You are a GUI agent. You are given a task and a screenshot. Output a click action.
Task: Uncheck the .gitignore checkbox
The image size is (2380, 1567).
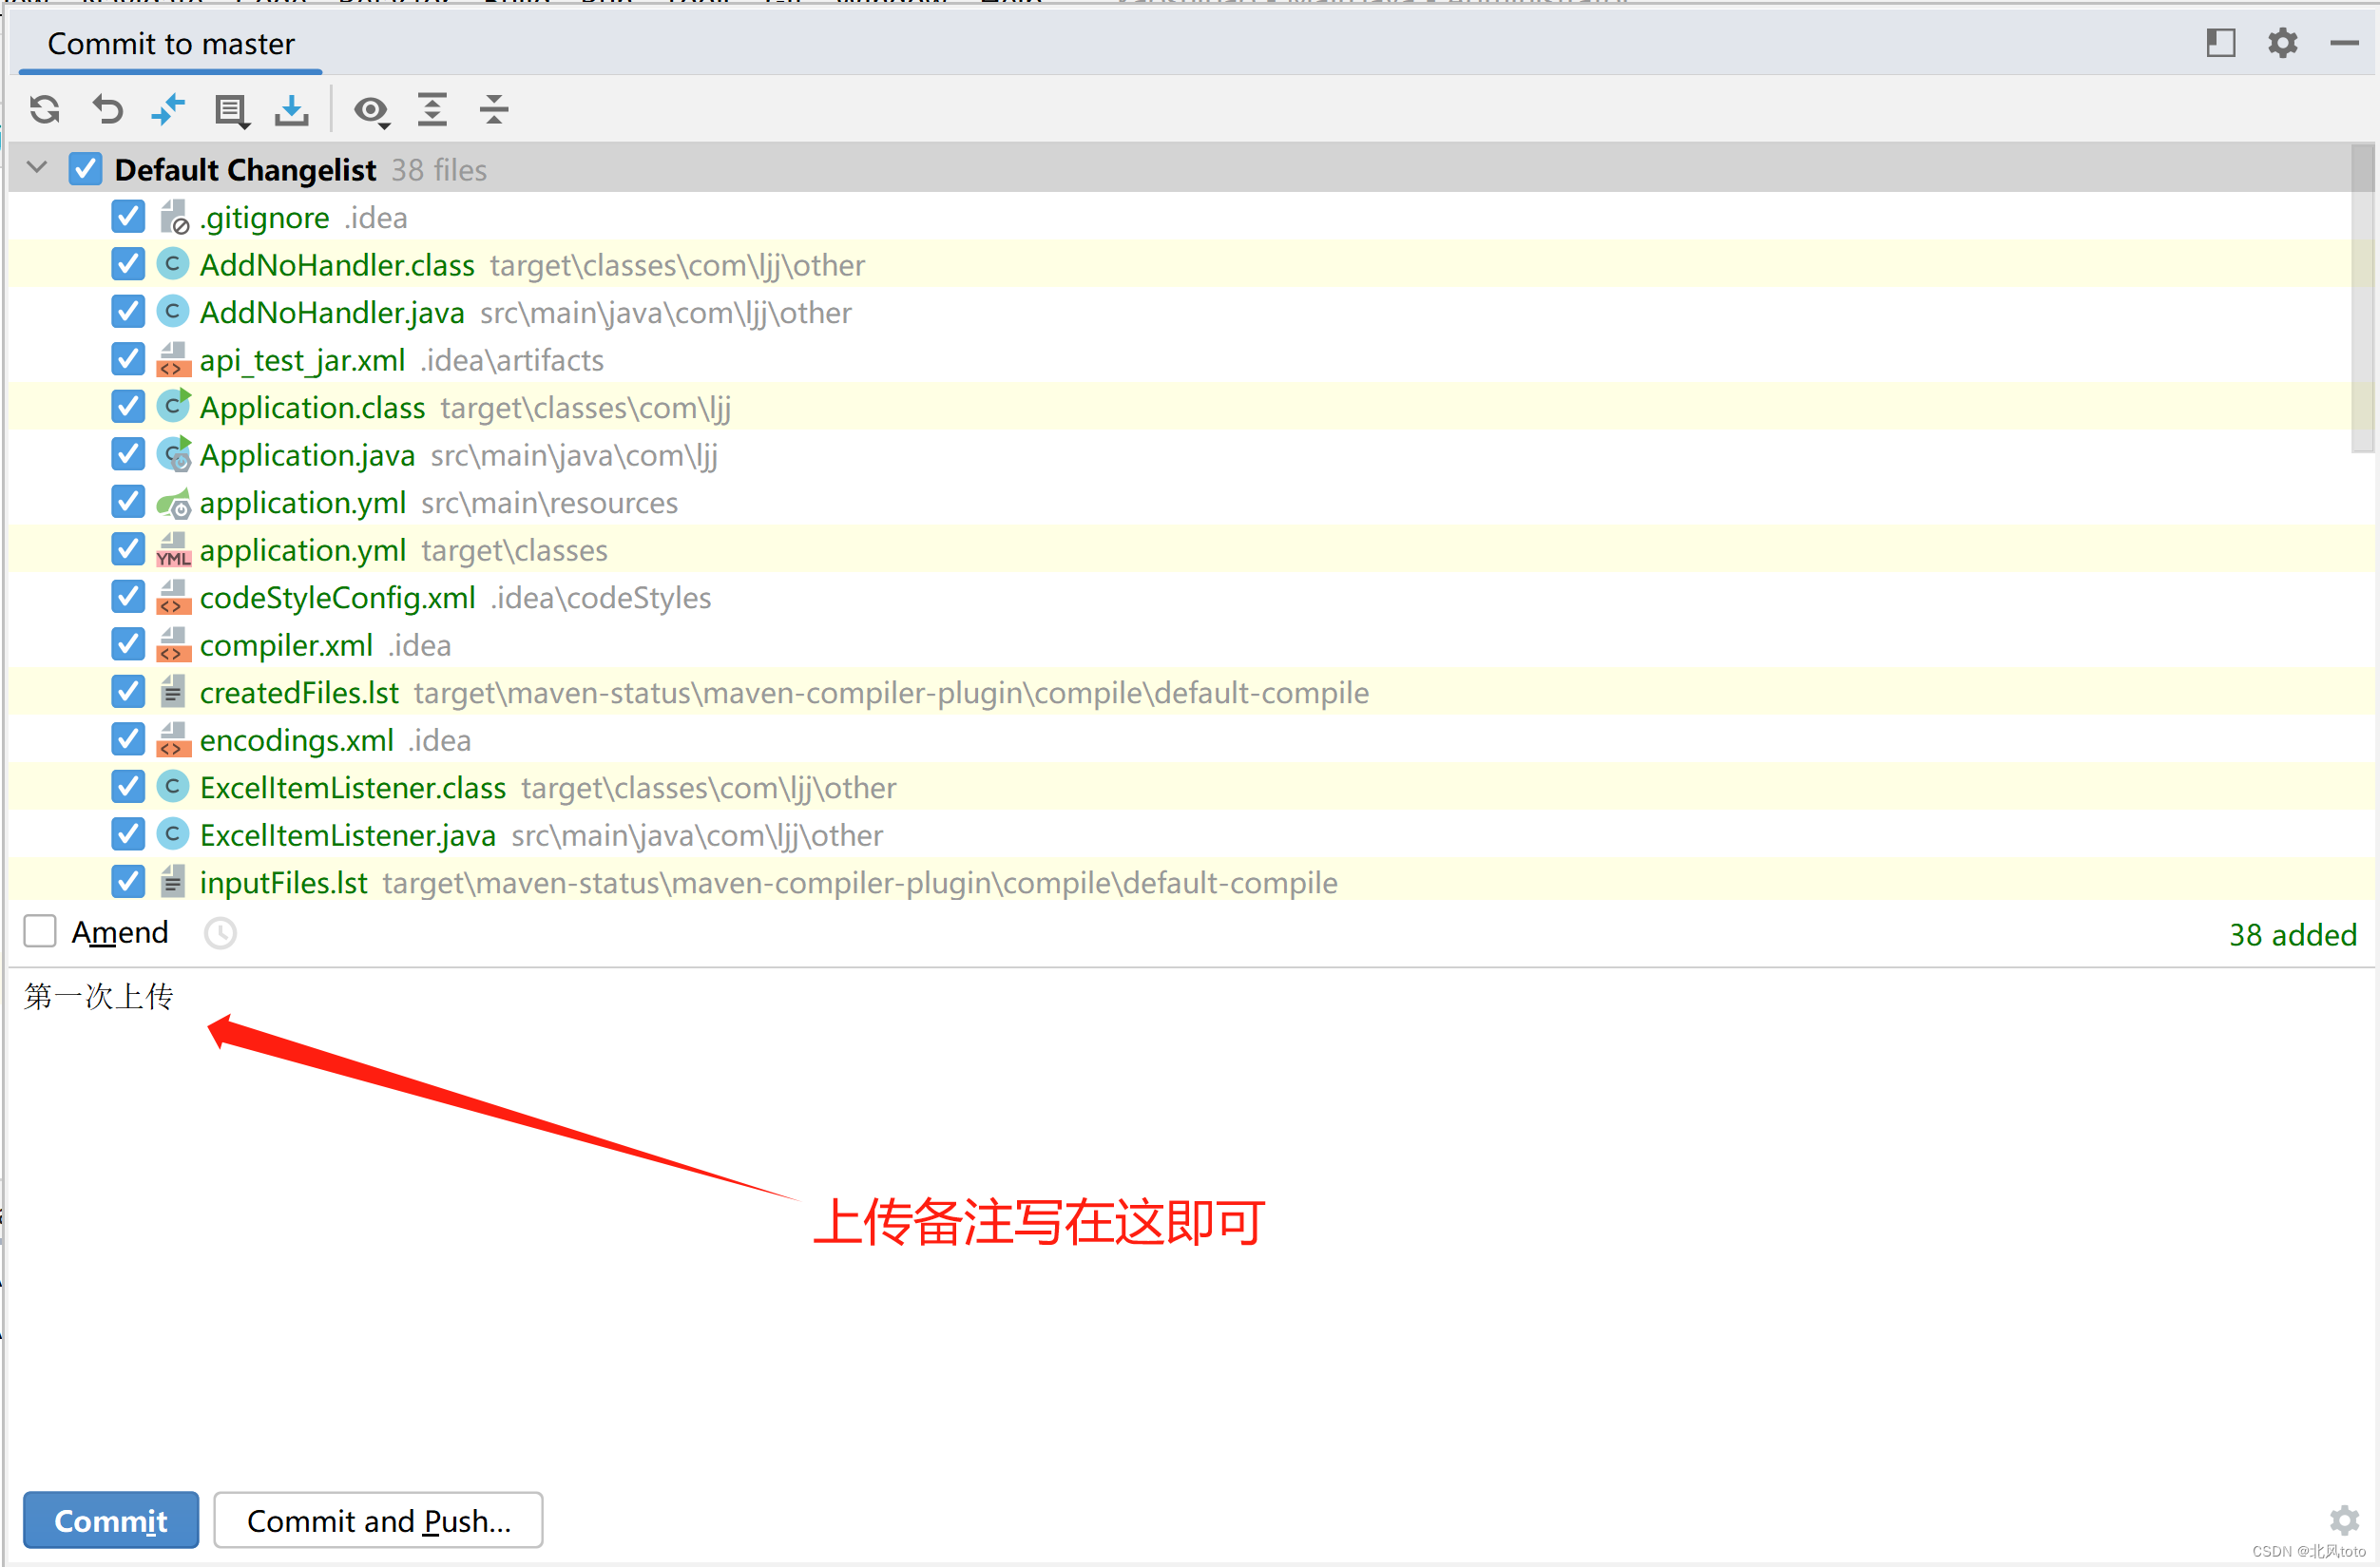click(128, 217)
